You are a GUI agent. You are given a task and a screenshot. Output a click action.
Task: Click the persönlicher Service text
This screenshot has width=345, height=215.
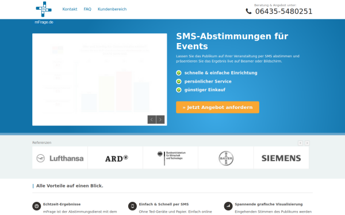208,81
